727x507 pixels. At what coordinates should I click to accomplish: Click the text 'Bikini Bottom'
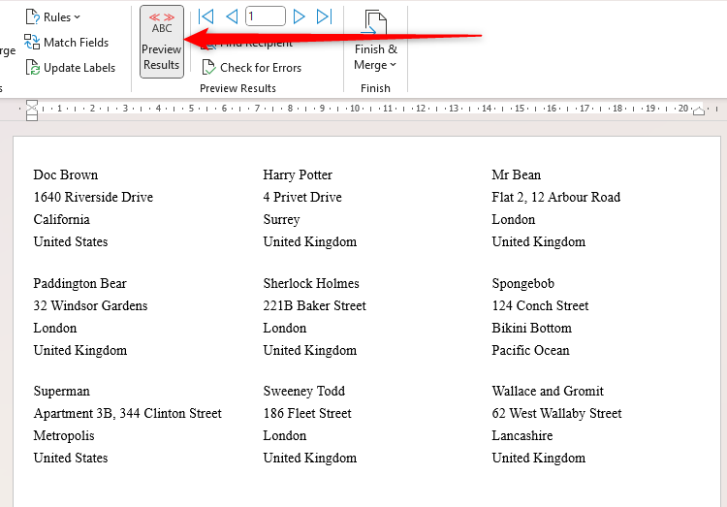532,328
